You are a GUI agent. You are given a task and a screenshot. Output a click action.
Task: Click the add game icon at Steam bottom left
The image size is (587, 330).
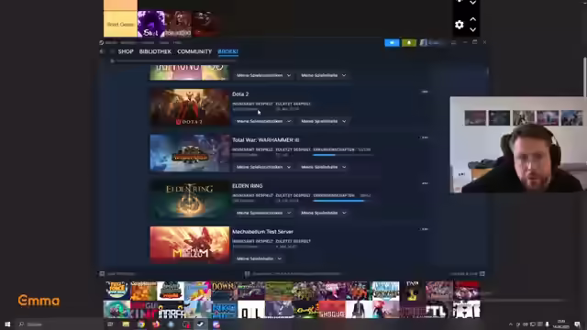(102, 274)
